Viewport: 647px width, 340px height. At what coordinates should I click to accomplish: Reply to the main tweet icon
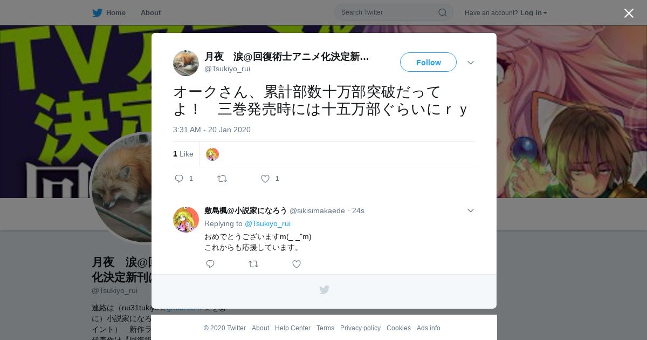[x=179, y=179]
